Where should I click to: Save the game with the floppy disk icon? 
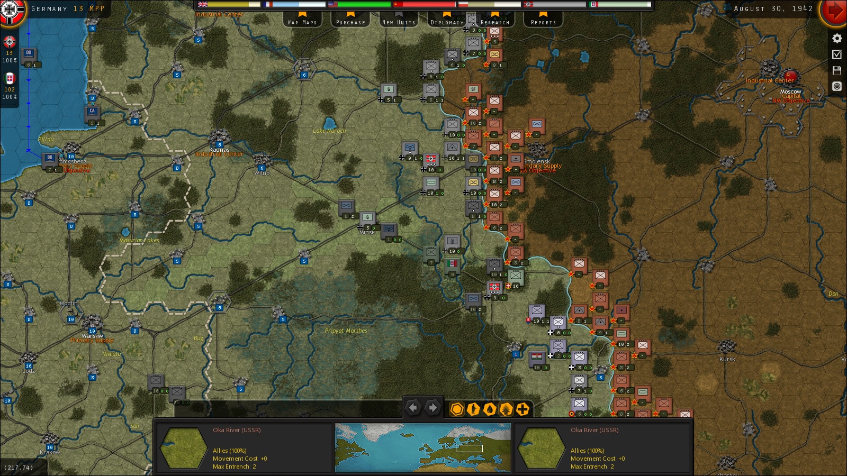(x=837, y=70)
